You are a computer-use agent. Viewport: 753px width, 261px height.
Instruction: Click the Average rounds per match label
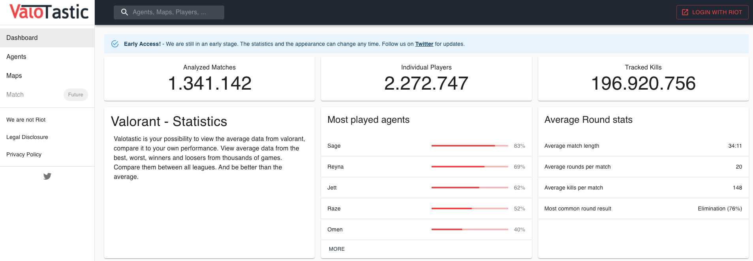pos(578,167)
